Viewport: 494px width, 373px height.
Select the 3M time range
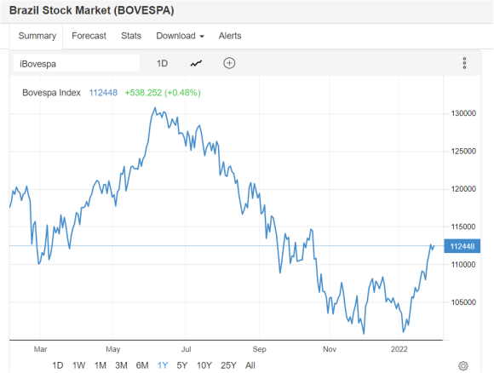click(121, 365)
